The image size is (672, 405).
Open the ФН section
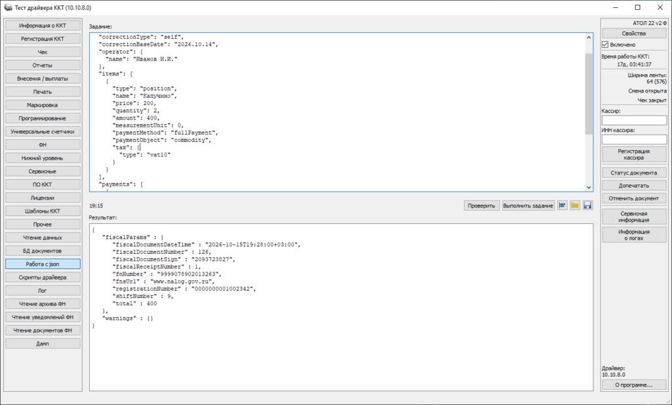[x=43, y=145]
